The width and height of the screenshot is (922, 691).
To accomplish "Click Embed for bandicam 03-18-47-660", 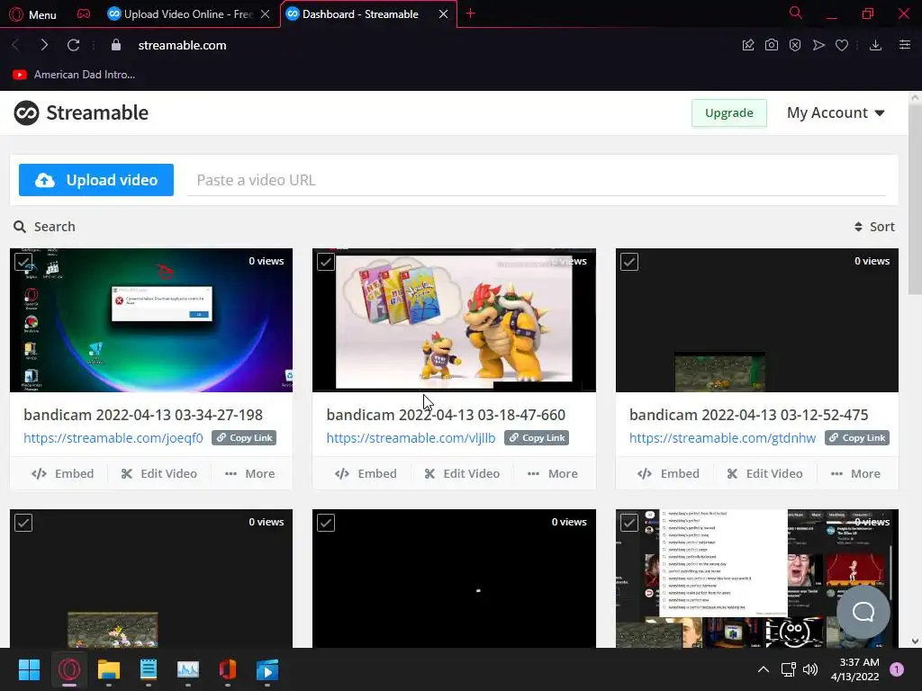I will pos(366,473).
